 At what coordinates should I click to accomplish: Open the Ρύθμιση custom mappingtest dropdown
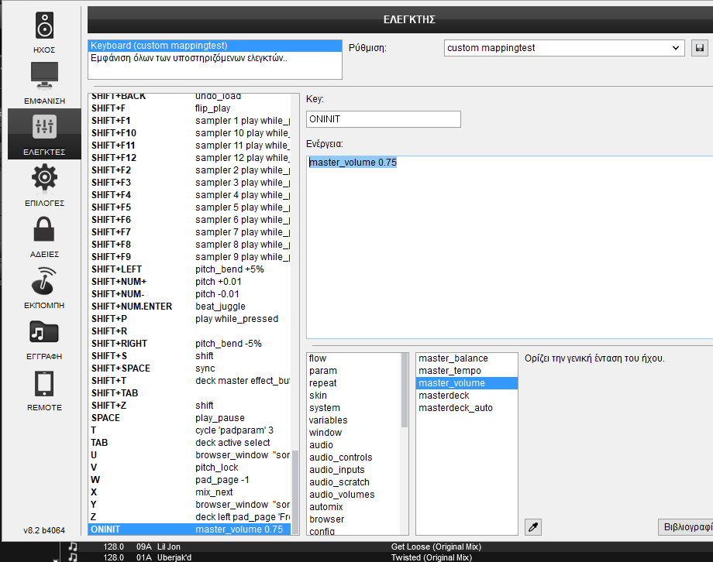tap(564, 48)
